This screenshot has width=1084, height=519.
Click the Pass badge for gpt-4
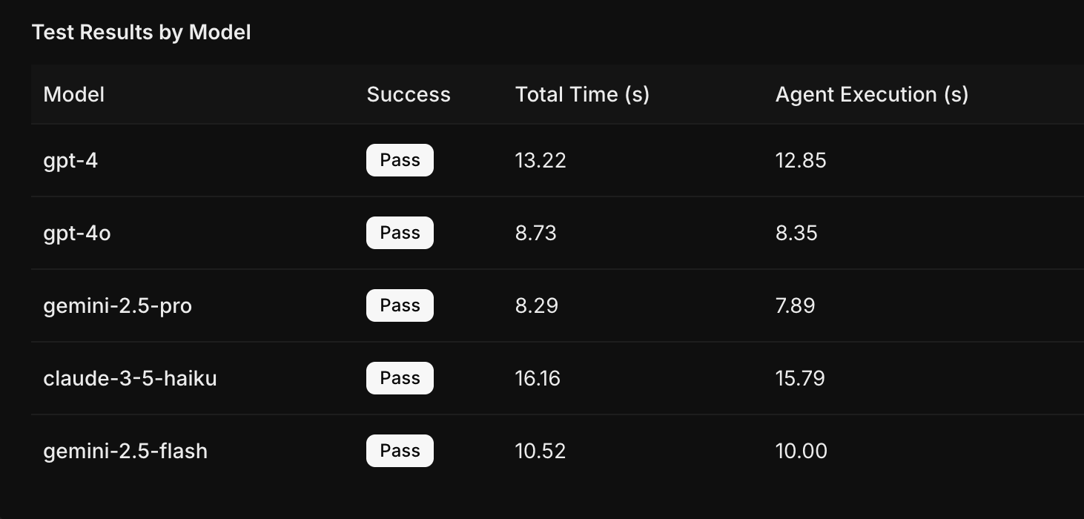(x=400, y=160)
